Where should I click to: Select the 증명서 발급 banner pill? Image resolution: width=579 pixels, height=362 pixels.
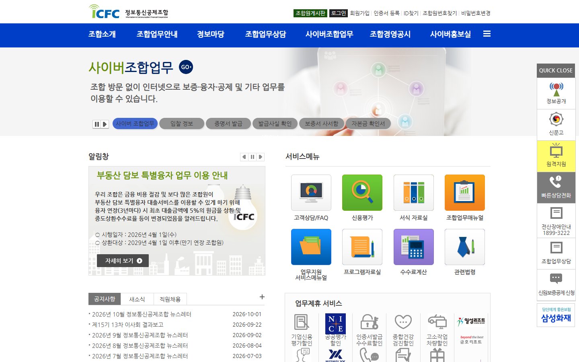[x=228, y=123]
